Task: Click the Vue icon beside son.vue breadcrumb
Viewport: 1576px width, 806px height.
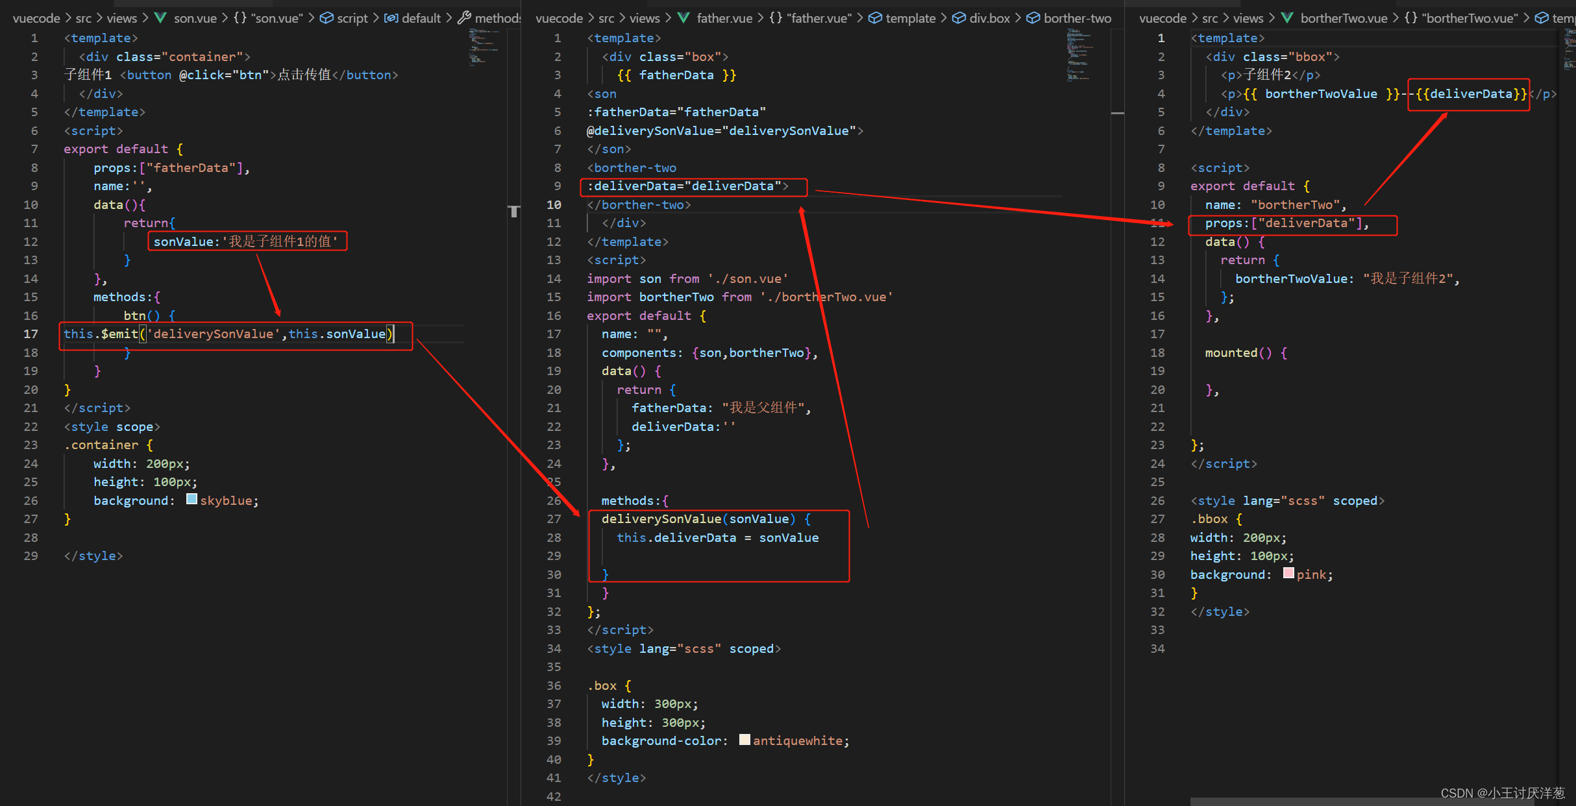Action: point(160,18)
